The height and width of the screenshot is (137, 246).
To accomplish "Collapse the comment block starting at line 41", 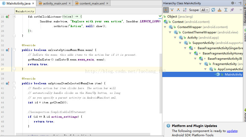I will [x=14, y=88].
